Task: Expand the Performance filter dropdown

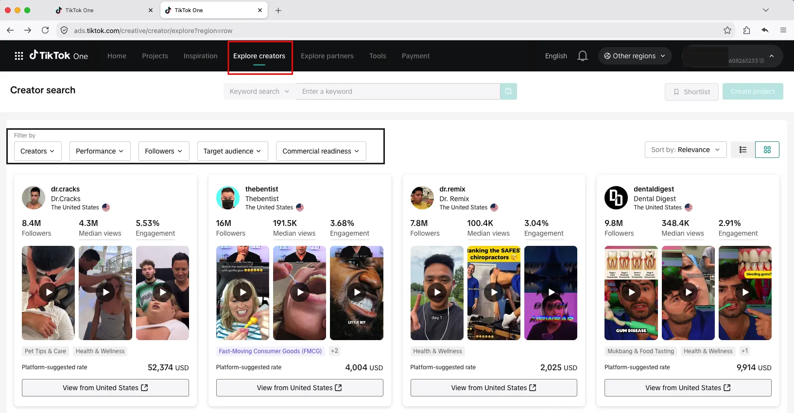Action: pyautogui.click(x=100, y=151)
